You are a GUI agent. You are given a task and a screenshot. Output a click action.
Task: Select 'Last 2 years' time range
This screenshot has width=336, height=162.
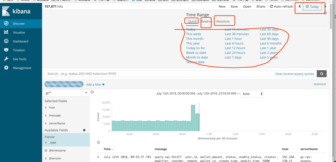click(269, 53)
